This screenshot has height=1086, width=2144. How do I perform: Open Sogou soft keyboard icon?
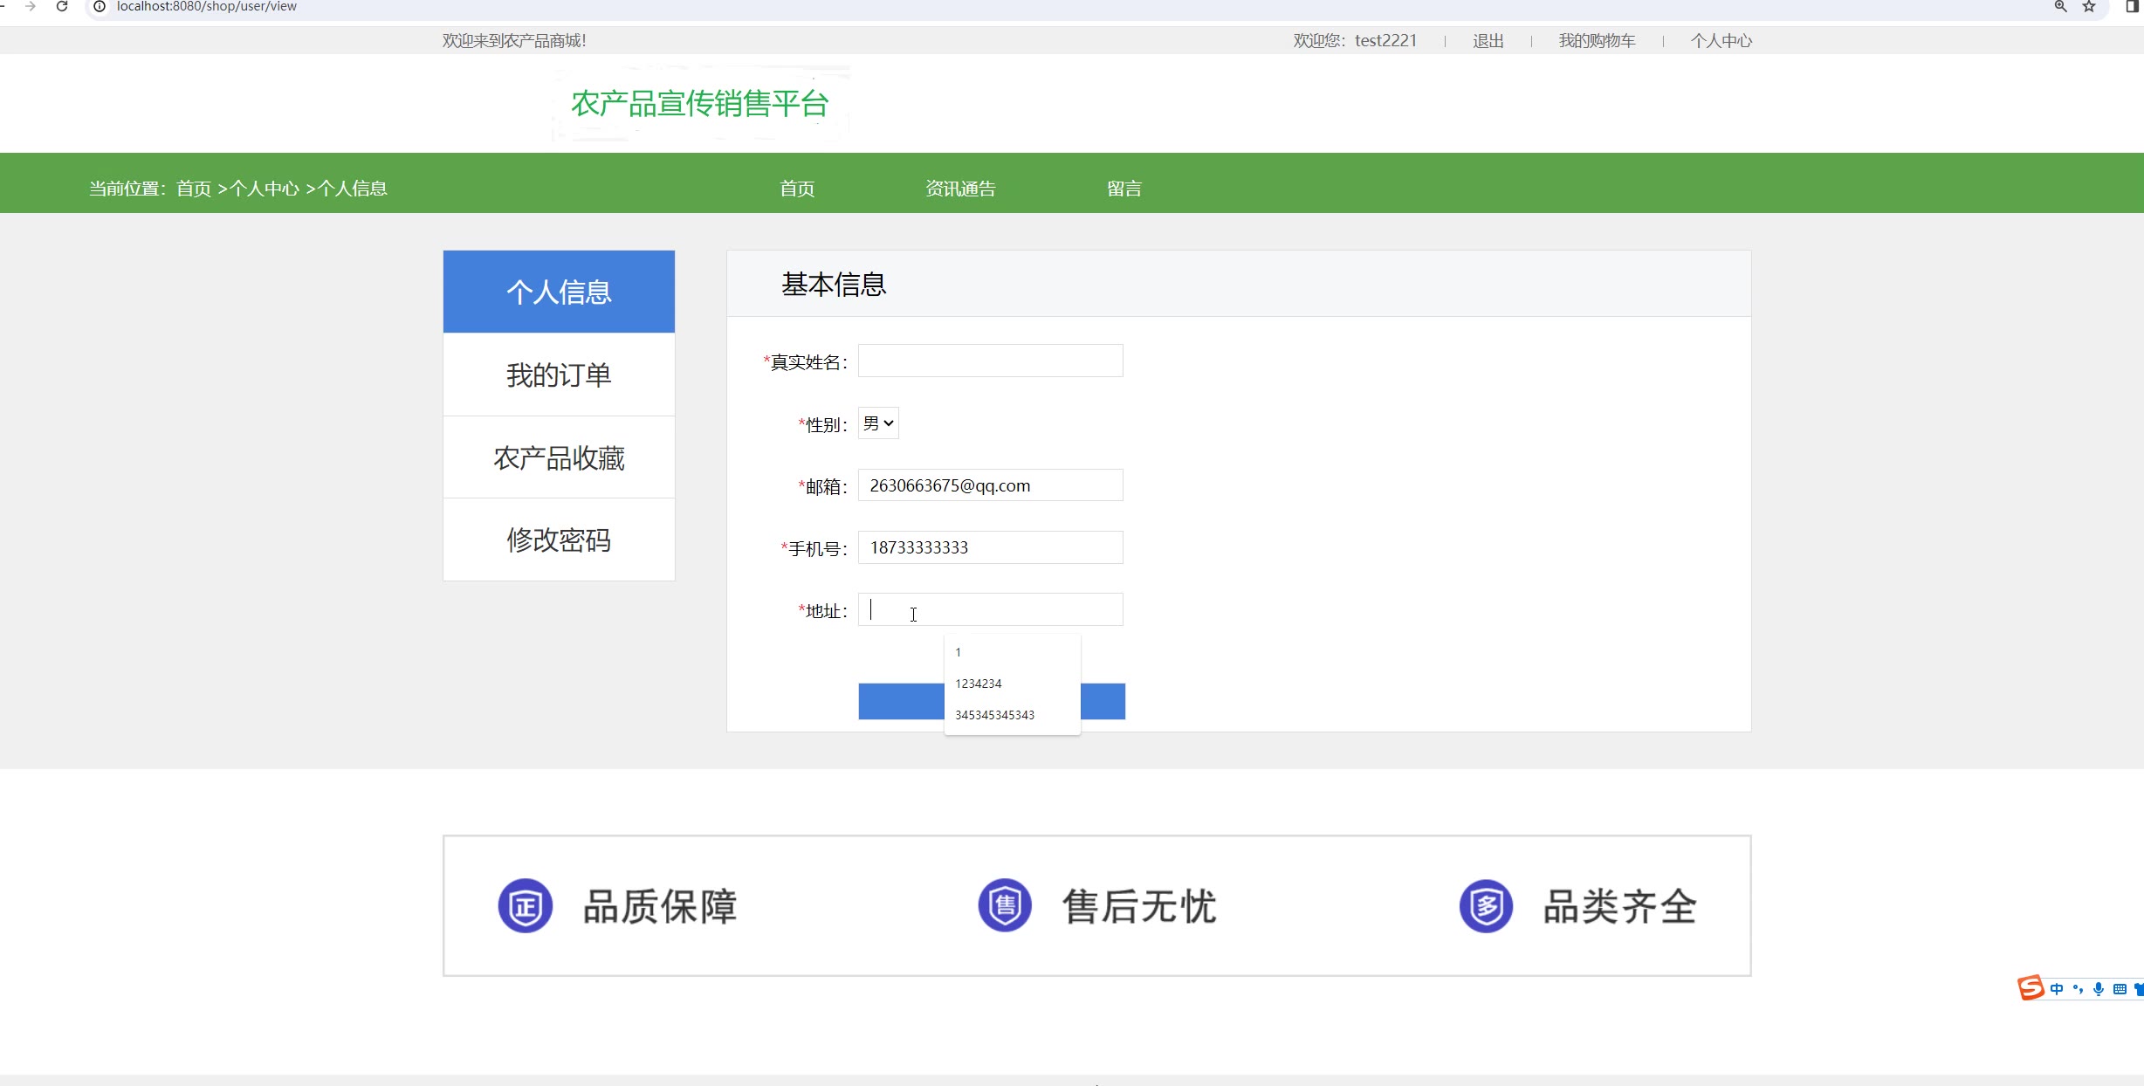coord(2120,989)
